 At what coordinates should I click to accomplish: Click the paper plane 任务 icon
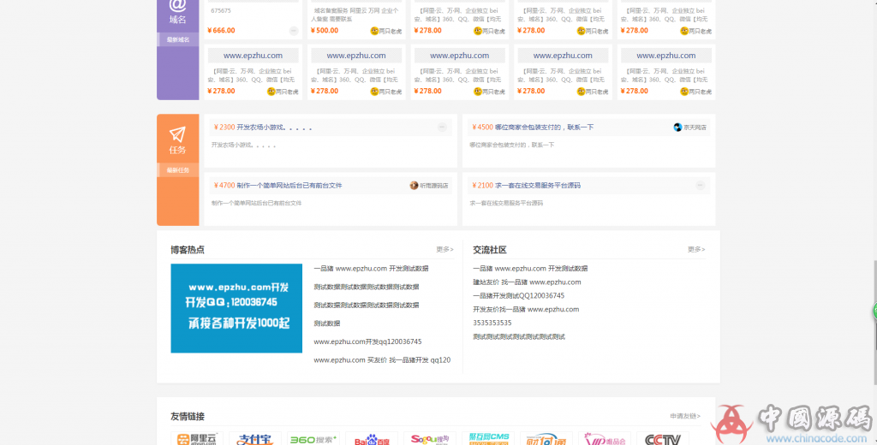click(177, 134)
